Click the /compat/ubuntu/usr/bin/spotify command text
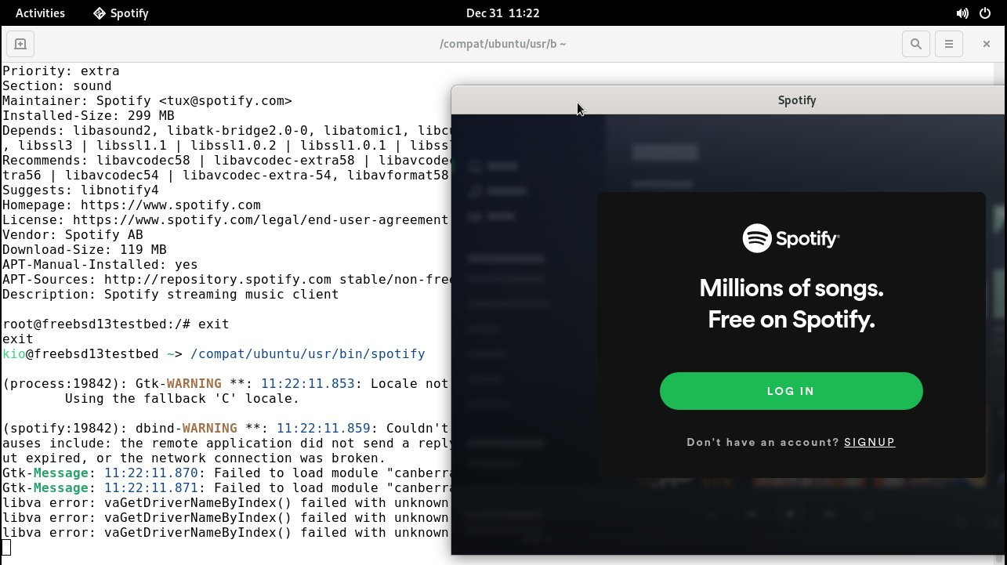Screen dimensions: 1007x565 (x=307, y=354)
